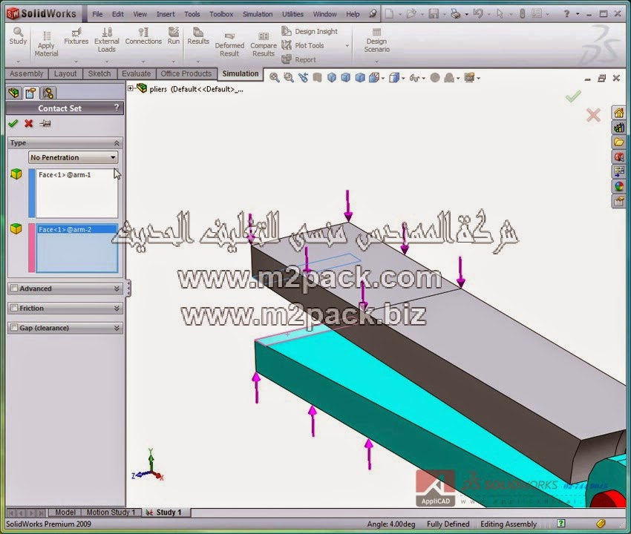
Task: Click Design Insight button
Action: 310,31
